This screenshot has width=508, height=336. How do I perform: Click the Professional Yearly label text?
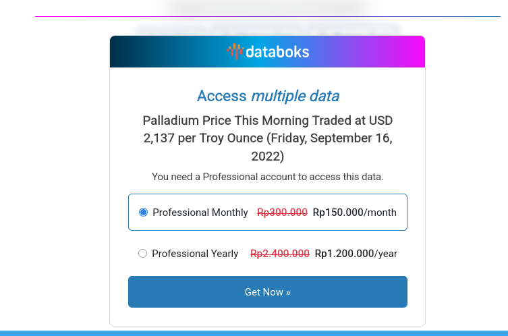click(195, 254)
